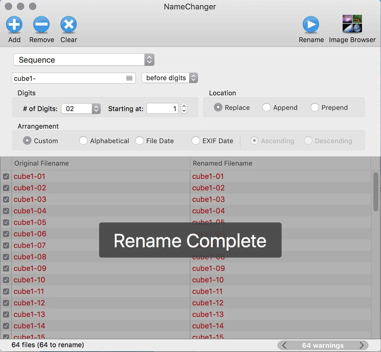This screenshot has width=381, height=352.
Task: Select the Prepend location radio button
Action: click(315, 107)
